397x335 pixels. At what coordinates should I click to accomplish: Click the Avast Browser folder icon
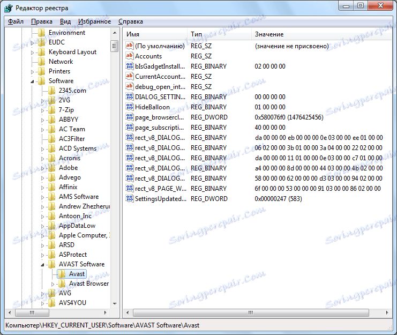[62, 284]
